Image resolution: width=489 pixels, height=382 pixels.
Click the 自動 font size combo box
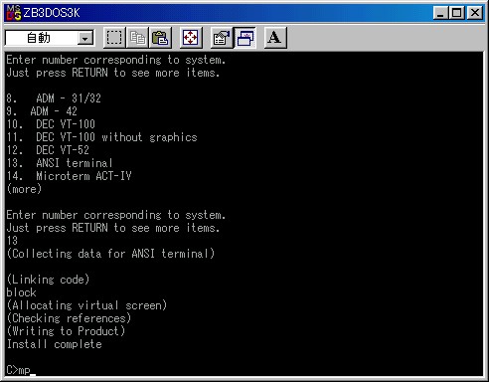click(x=50, y=38)
